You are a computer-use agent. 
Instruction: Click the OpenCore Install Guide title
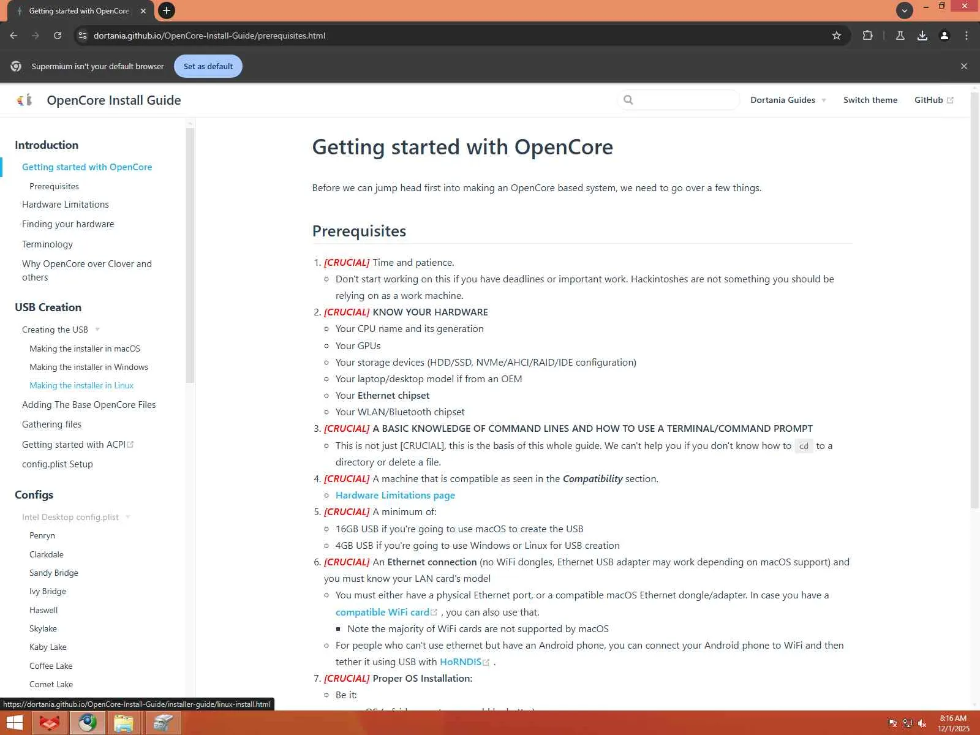[x=114, y=100]
